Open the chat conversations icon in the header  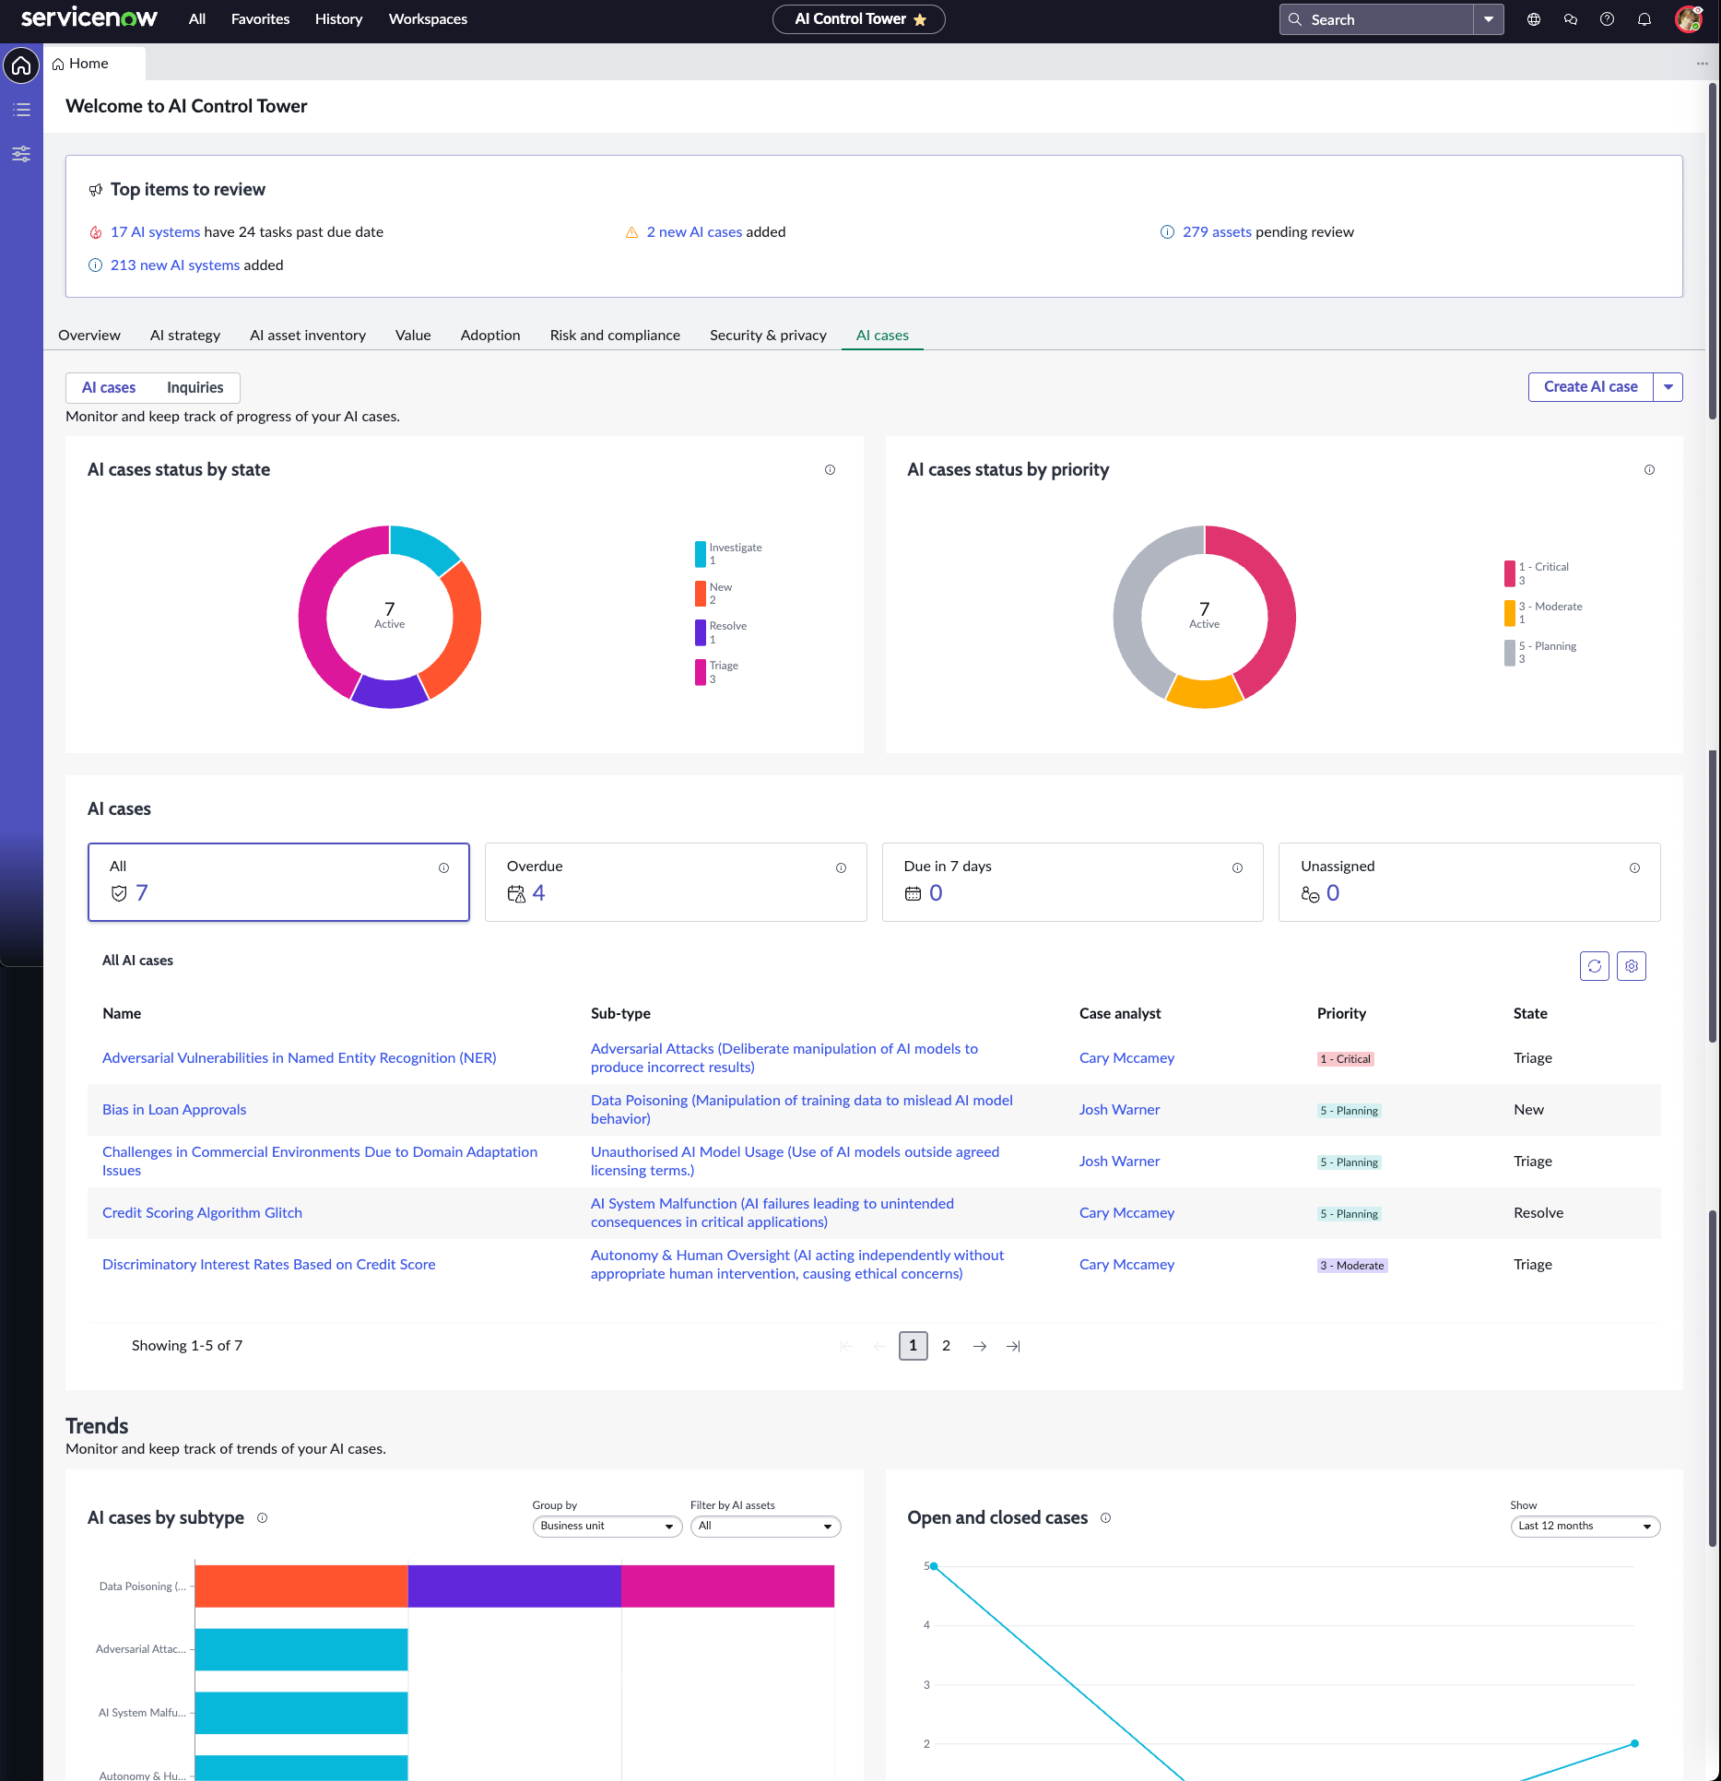[1571, 19]
